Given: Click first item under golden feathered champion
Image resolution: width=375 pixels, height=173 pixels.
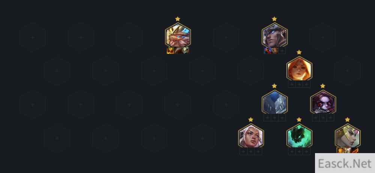Looking at the screenshot, I should pyautogui.click(x=170, y=51).
